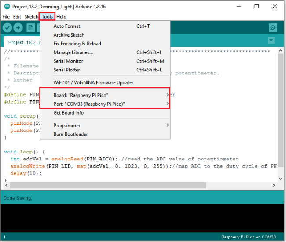Viewport: 286px width, 242px height.
Task: Choose Get Board Info
Action: (x=105, y=113)
